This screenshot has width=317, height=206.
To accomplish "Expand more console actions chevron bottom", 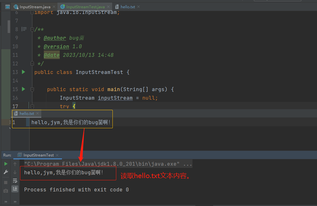I will [15, 202].
